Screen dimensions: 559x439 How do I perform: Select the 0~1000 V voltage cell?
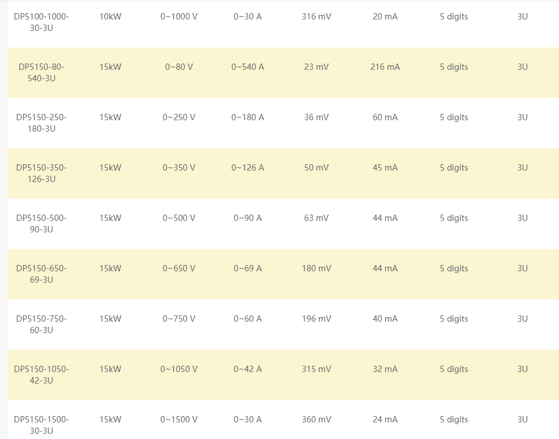pyautogui.click(x=179, y=17)
